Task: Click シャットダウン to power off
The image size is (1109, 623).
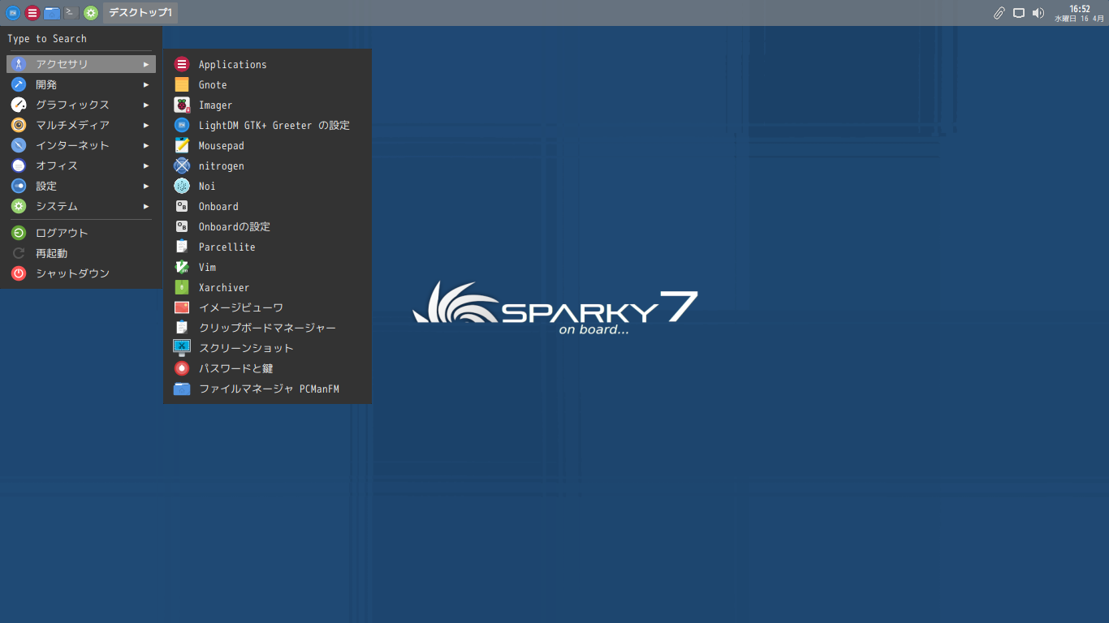Action: point(81,273)
